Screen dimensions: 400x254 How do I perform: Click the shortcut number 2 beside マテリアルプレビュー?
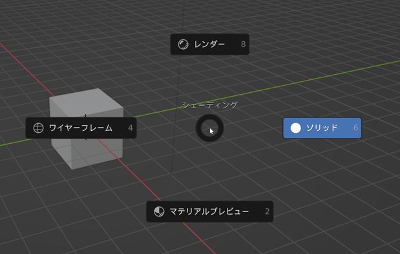pyautogui.click(x=267, y=211)
